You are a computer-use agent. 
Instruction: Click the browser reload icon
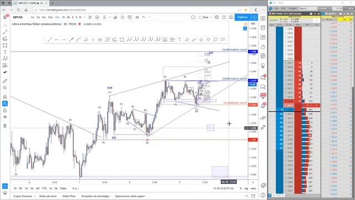[x=18, y=10]
